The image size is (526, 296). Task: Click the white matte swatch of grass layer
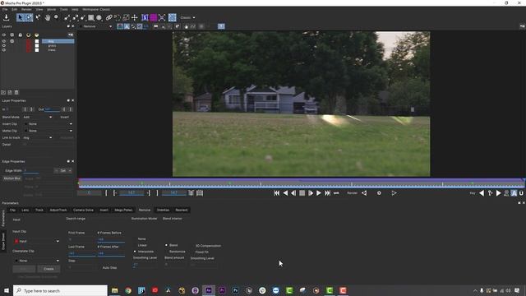tap(37, 46)
